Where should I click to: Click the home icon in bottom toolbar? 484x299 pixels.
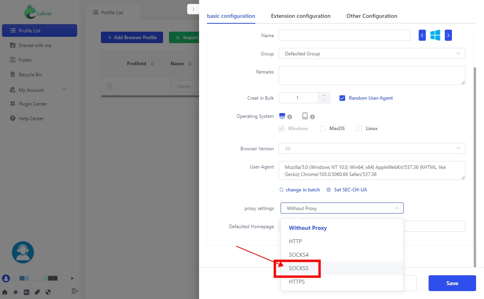(x=5, y=292)
